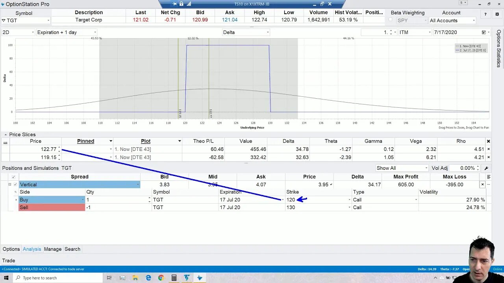Open the Expiration + 1 day dropdown
The width and height of the screenshot is (504, 283).
[x=95, y=32]
